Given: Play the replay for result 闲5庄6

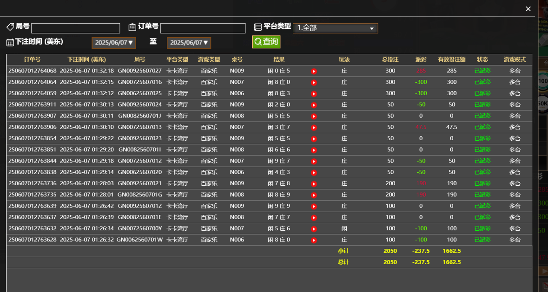Looking at the screenshot, I should pyautogui.click(x=314, y=228).
